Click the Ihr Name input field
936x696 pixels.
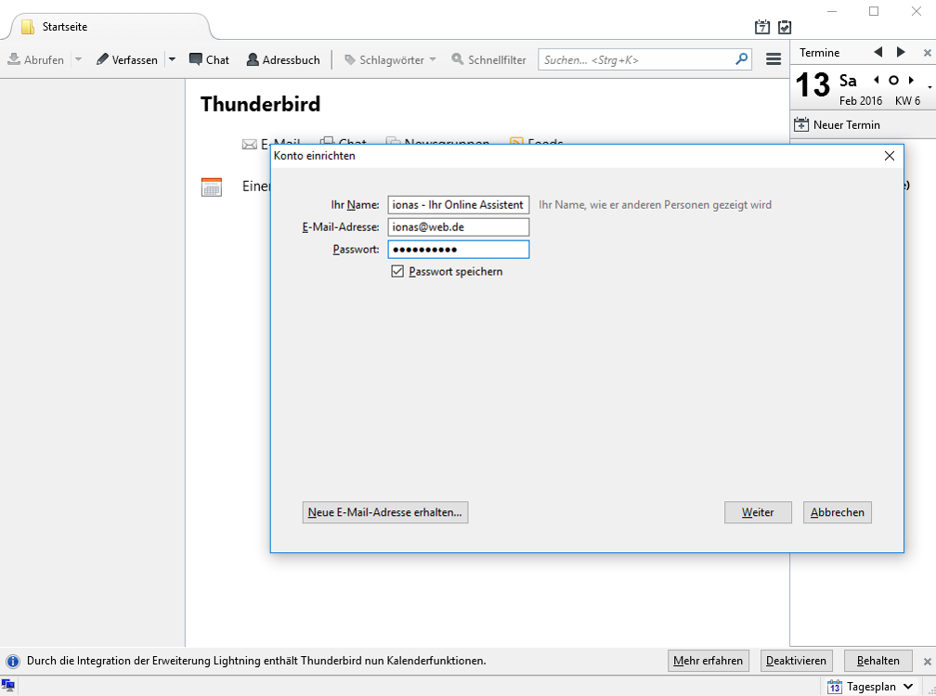click(x=459, y=204)
